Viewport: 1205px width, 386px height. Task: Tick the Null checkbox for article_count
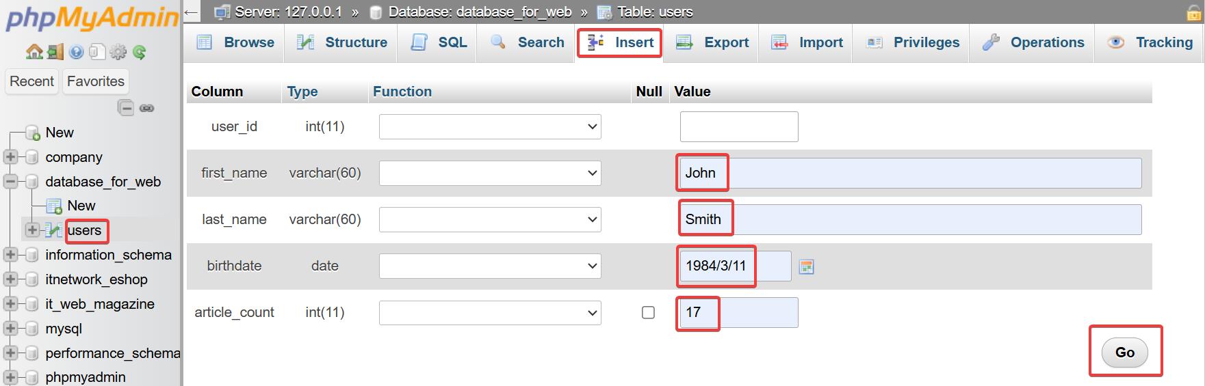(x=648, y=312)
